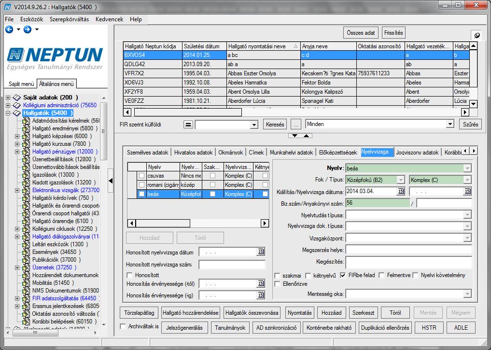
Task: Click the Szűrés button
Action: coord(470,125)
